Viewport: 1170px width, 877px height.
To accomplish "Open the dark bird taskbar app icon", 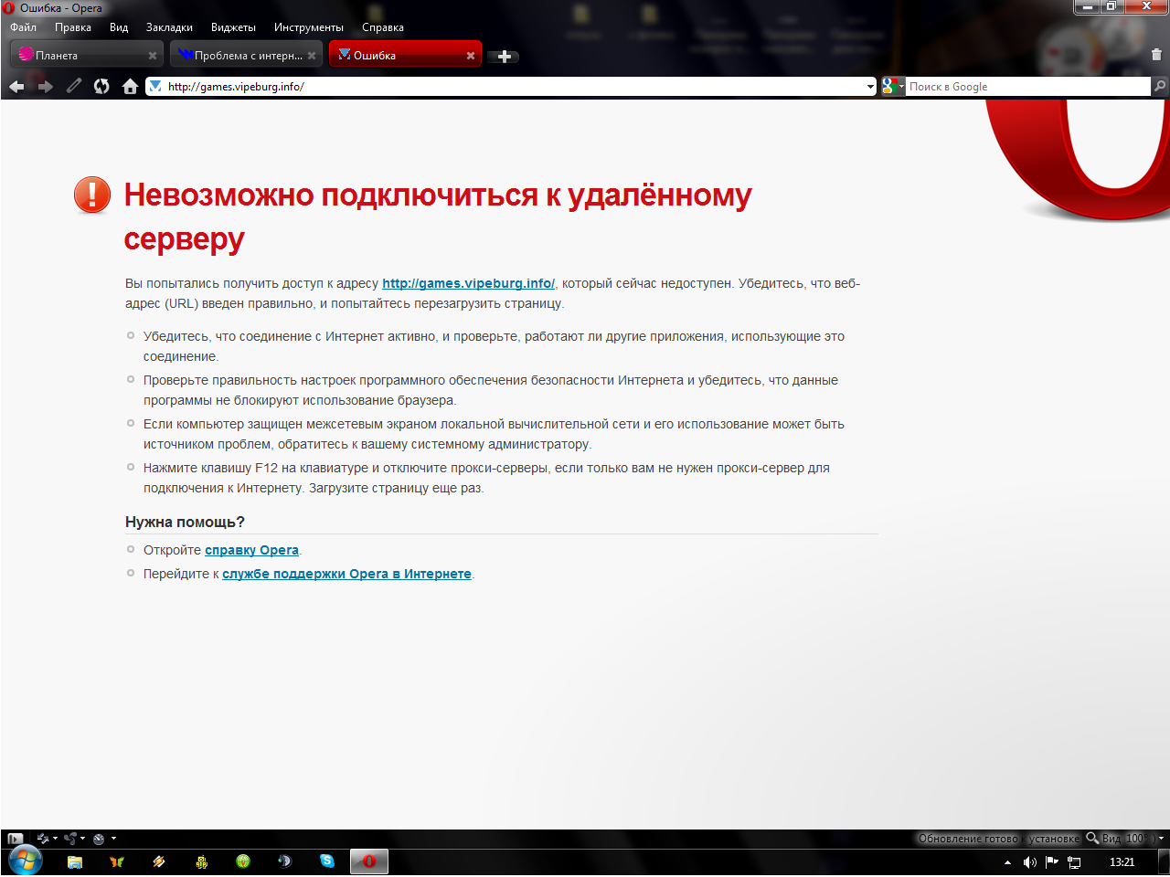I will pyautogui.click(x=285, y=861).
